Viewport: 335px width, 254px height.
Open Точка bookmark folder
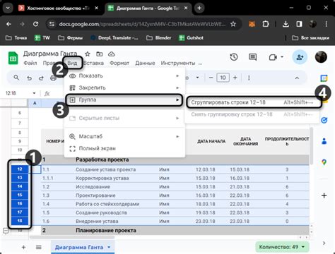[16, 37]
